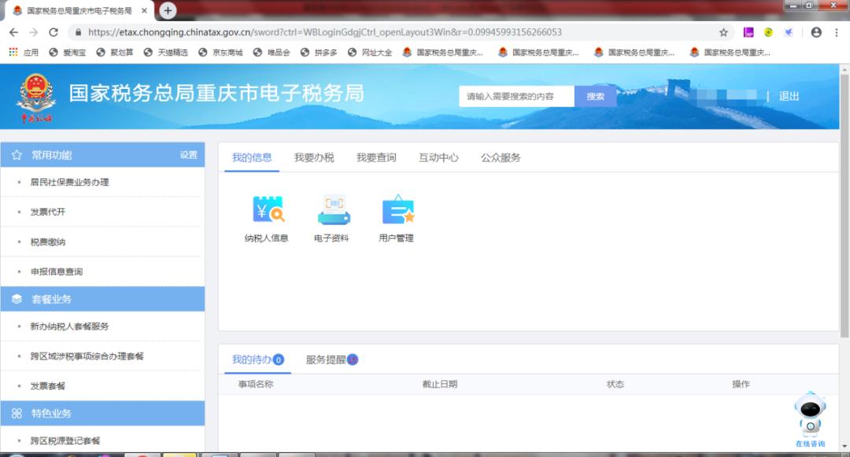Focus the site search input field
The width and height of the screenshot is (850, 457).
pyautogui.click(x=516, y=96)
